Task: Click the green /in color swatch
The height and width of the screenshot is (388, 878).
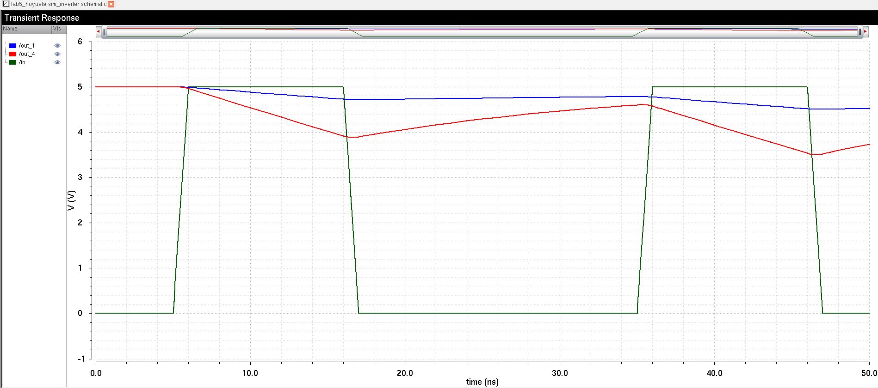Action: (x=12, y=62)
